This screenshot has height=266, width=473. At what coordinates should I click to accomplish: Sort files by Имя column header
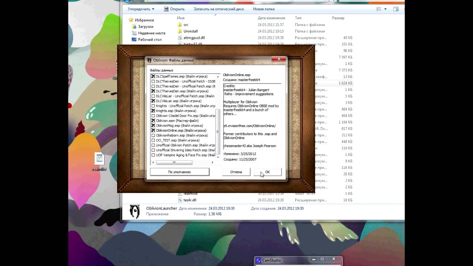[181, 18]
